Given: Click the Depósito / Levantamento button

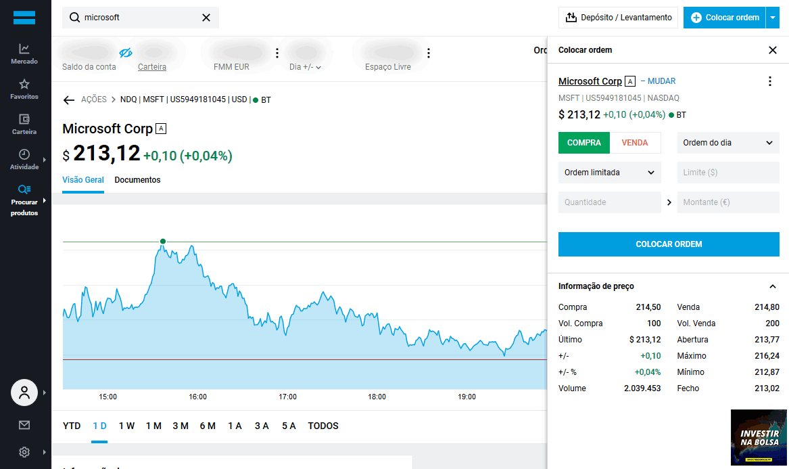Looking at the screenshot, I should pyautogui.click(x=619, y=18).
